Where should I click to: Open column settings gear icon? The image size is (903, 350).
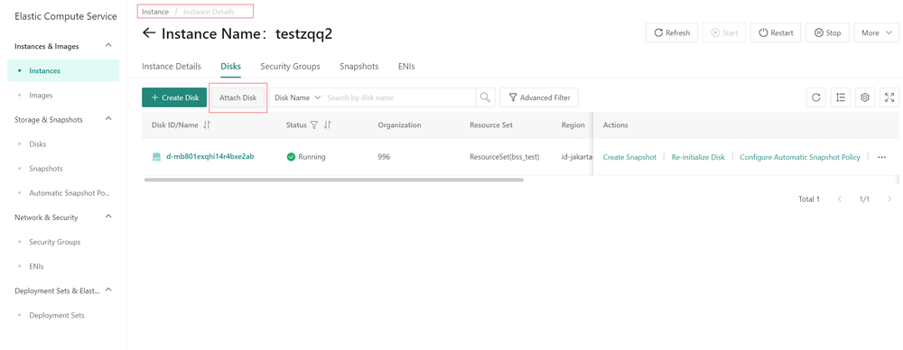[x=865, y=97]
